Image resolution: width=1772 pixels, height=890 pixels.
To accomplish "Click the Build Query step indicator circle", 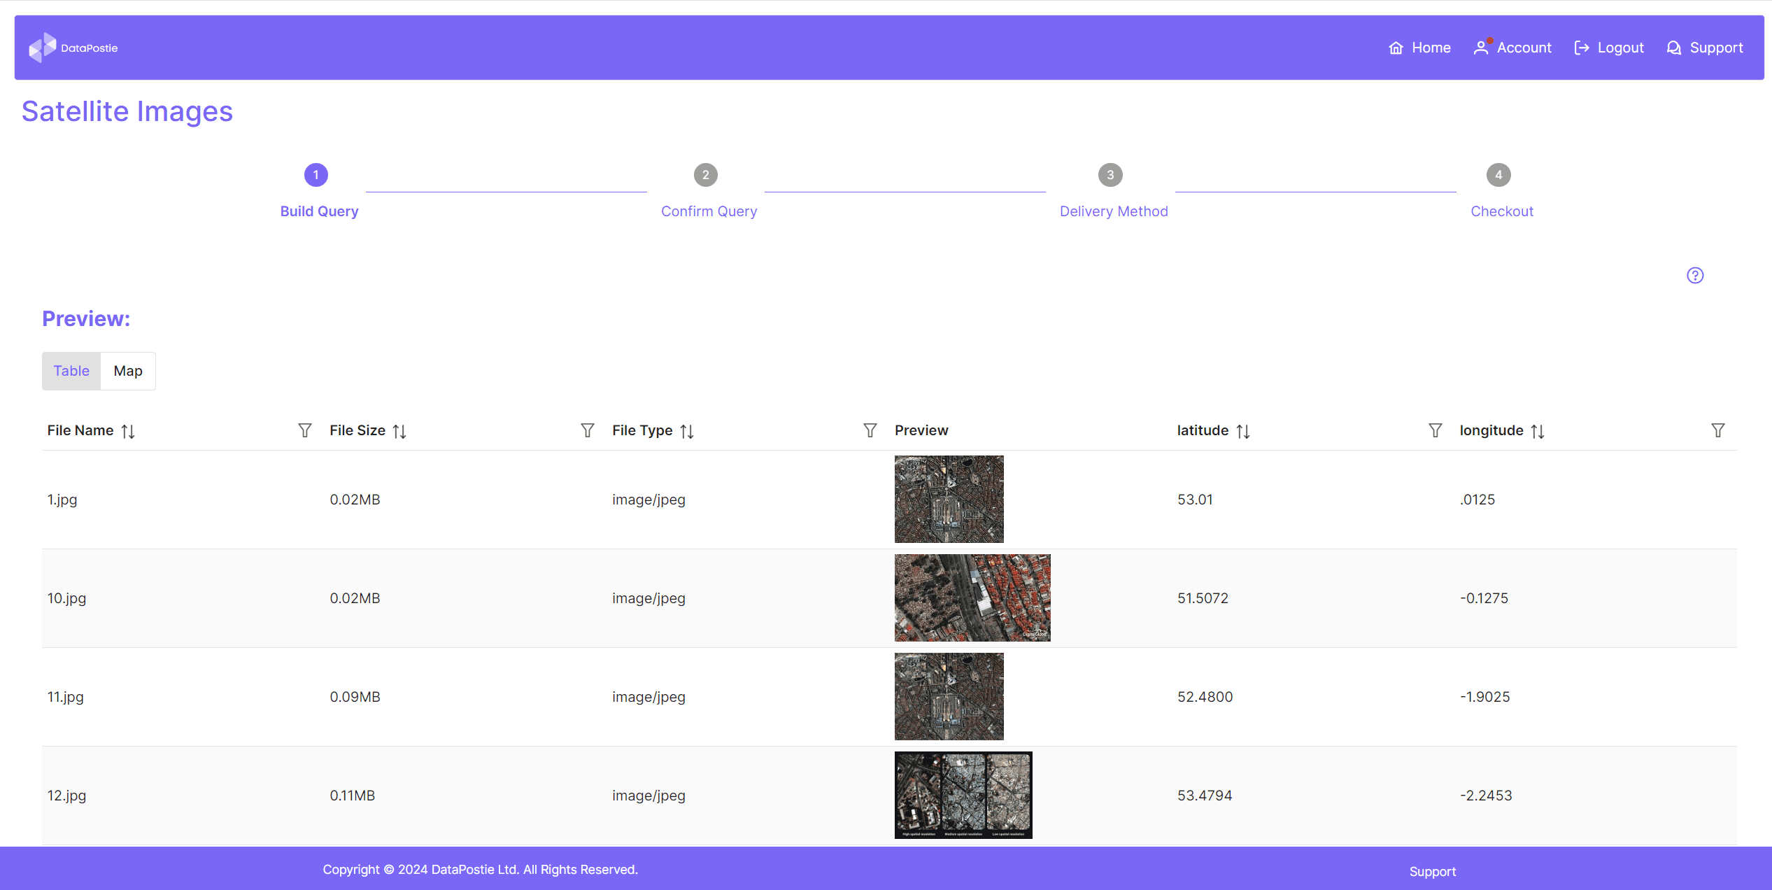I will [316, 175].
